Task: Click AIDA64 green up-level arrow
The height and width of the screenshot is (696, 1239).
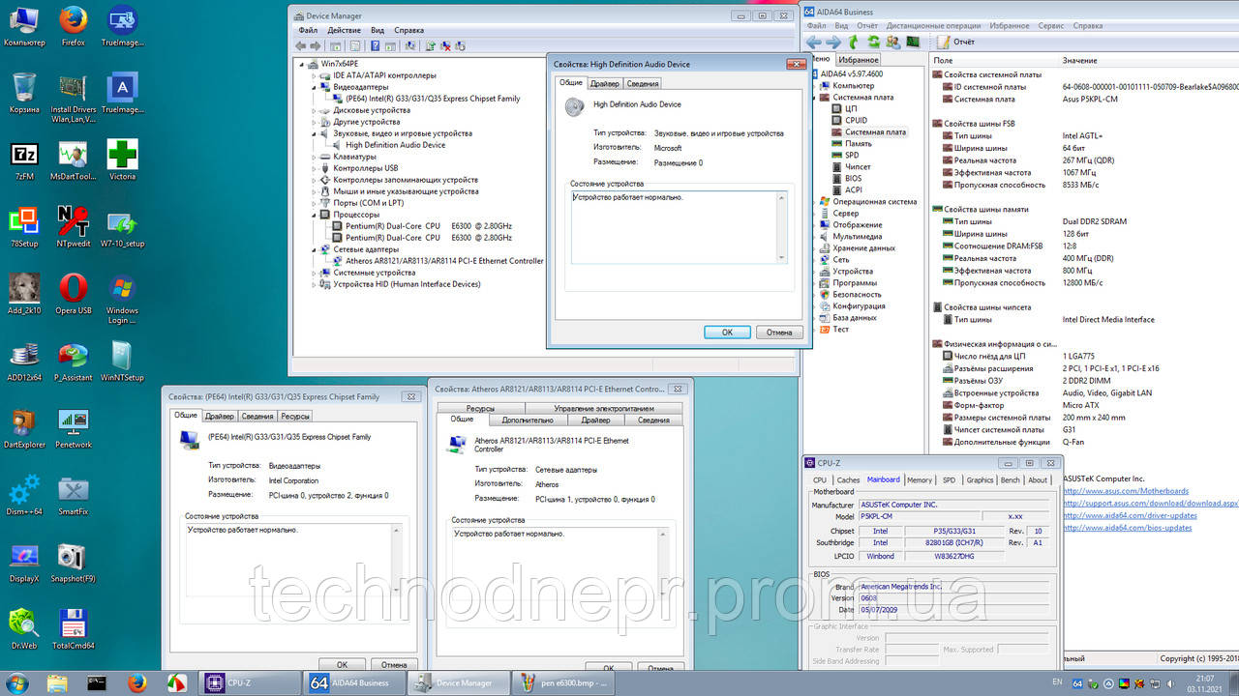Action: 854,43
